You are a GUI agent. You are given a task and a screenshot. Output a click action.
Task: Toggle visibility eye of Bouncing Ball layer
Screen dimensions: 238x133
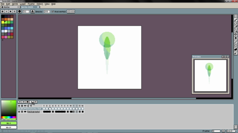click(x=19, y=109)
